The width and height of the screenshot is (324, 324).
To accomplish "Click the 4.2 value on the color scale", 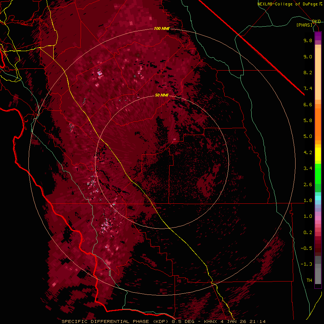I will 308,153.
